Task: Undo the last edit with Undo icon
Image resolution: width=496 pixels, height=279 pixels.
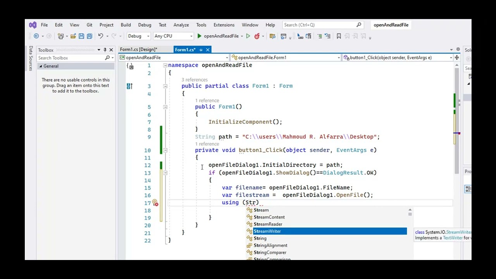Action: (100, 36)
